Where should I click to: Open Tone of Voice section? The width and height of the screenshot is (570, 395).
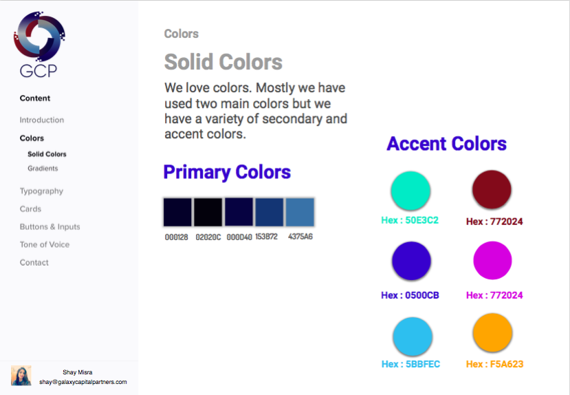coord(45,245)
